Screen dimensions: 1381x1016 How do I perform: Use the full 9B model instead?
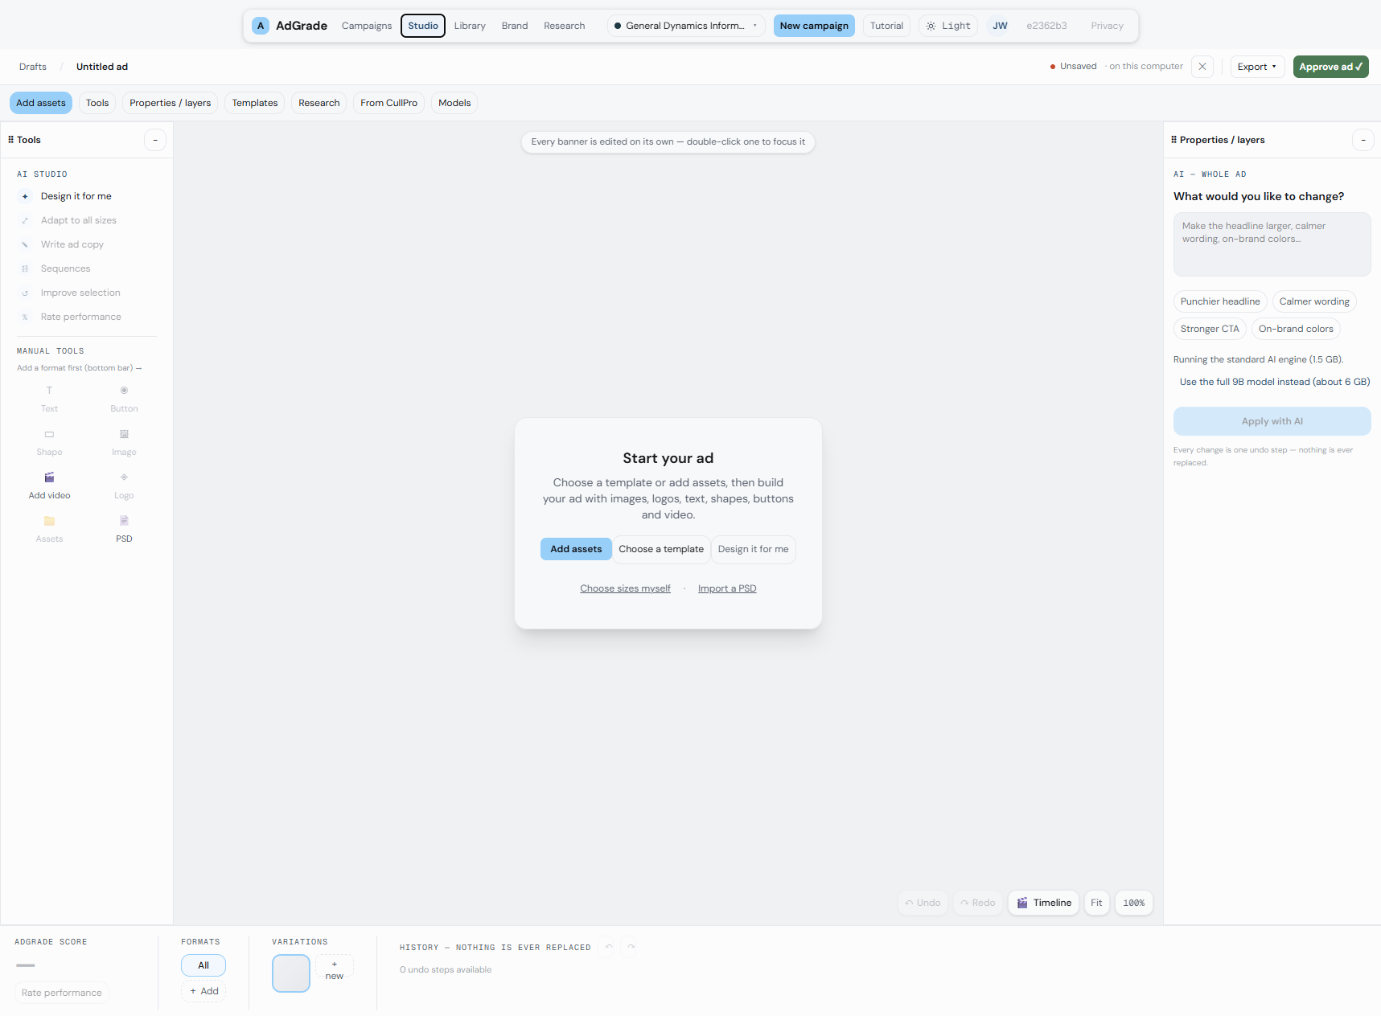tap(1275, 382)
